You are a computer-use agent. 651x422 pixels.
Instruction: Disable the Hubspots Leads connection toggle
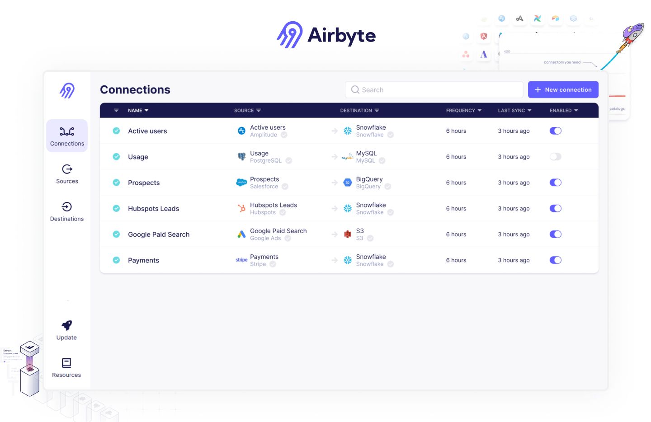click(x=556, y=208)
